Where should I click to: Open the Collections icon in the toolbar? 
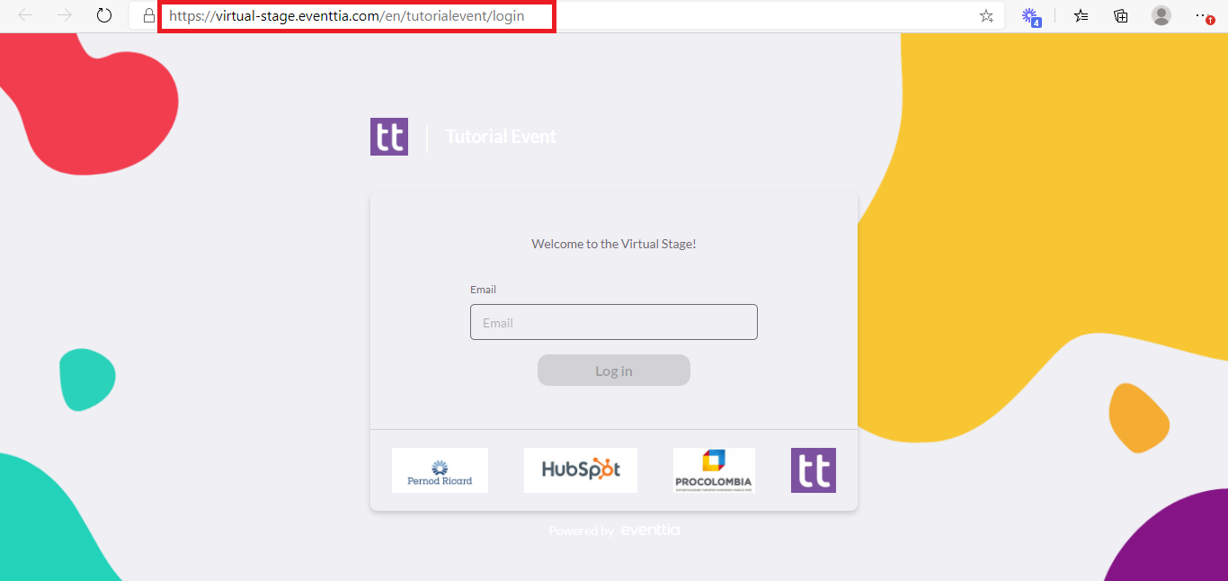1121,15
